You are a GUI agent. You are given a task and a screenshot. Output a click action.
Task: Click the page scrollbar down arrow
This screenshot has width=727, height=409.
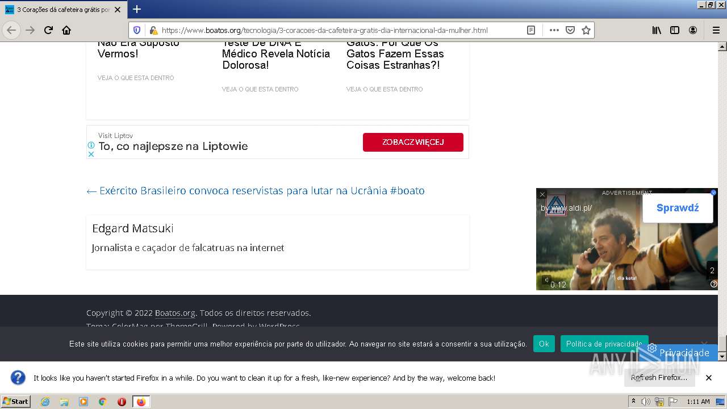pyautogui.click(x=722, y=357)
